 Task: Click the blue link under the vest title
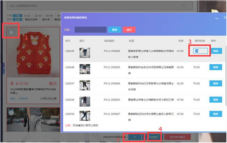pyautogui.click(x=19, y=99)
